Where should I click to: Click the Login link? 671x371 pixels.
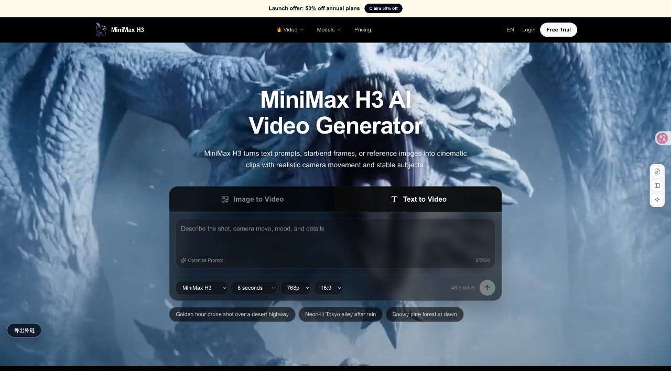[x=529, y=30]
